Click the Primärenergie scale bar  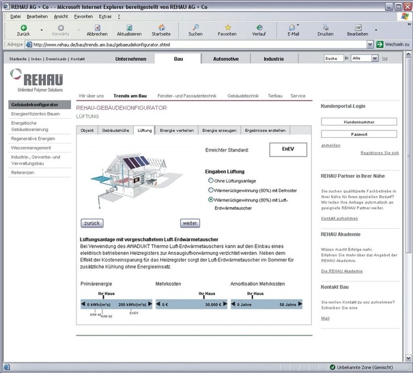pyautogui.click(x=115, y=304)
